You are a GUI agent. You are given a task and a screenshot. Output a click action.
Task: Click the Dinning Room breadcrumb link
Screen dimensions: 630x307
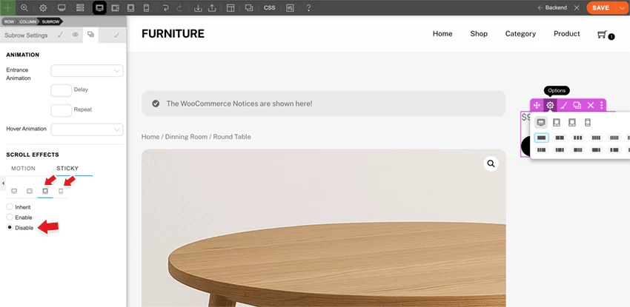[187, 137]
